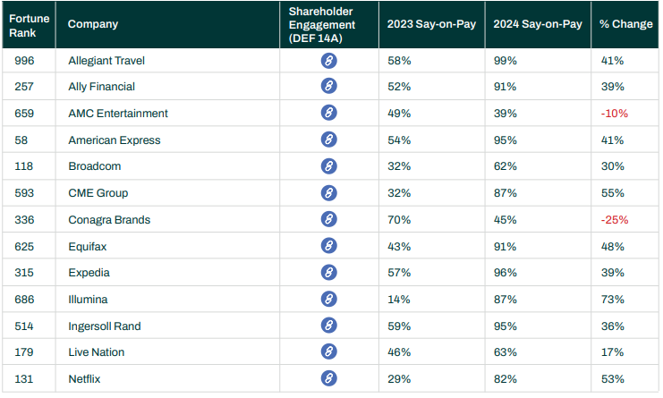Select the Company column header
The image size is (663, 398).
(93, 25)
